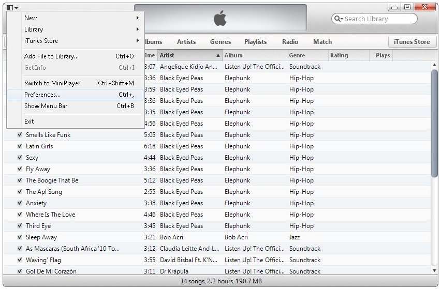Sort by the Rating column header
441x289 pixels.
coord(349,55)
